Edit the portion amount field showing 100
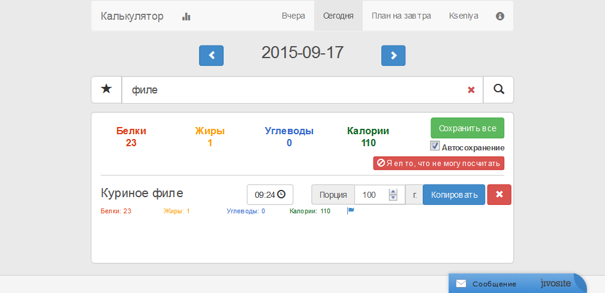This screenshot has height=293, width=605. tap(380, 194)
